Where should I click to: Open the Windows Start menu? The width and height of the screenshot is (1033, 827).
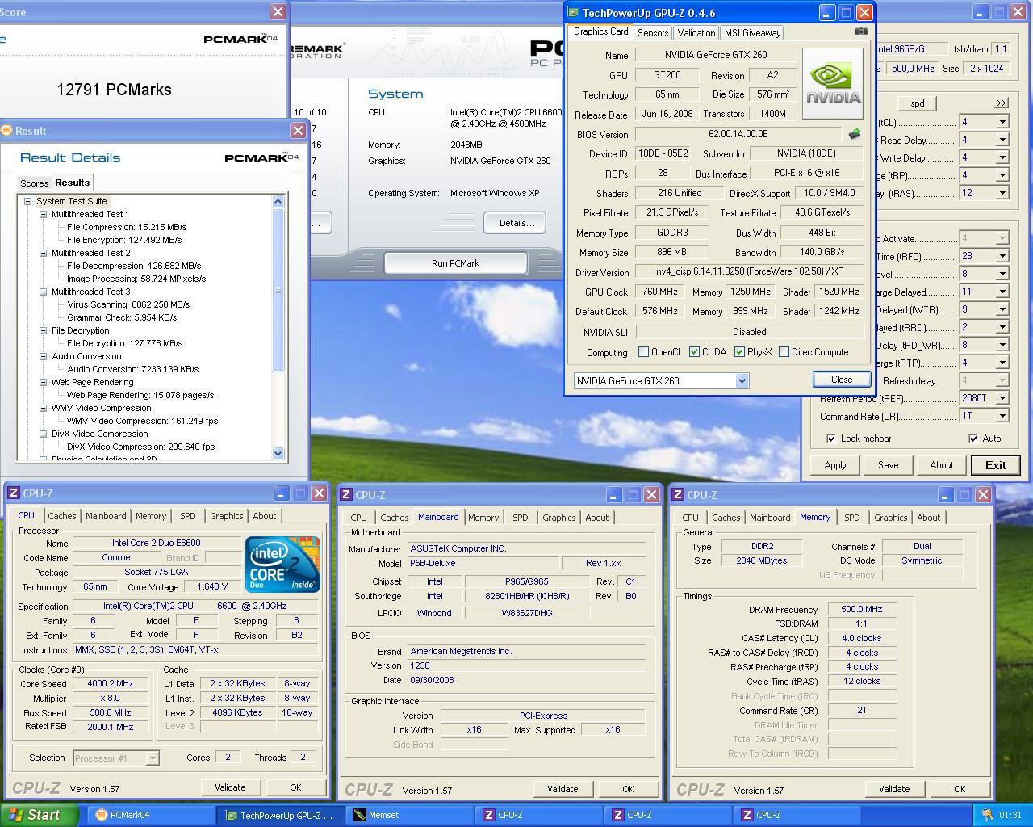[x=39, y=815]
